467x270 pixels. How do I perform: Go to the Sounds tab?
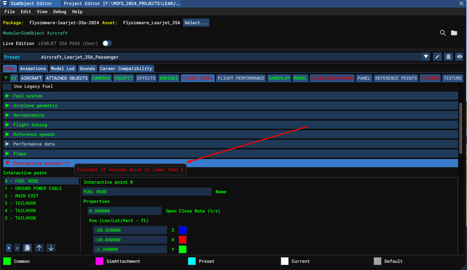point(87,68)
